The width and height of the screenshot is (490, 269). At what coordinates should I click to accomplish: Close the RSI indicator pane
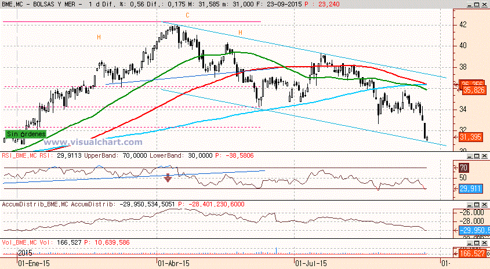click(x=484, y=156)
